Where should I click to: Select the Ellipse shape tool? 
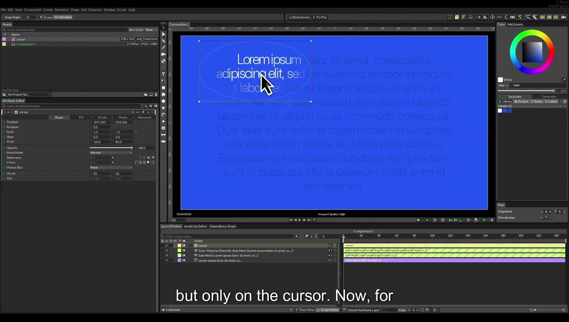click(x=163, y=95)
